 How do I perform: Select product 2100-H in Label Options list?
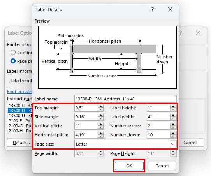[x=20, y=131]
